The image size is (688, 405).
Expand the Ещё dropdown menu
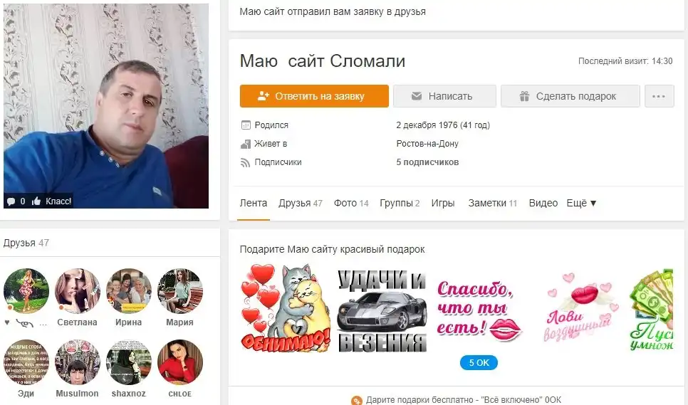pos(581,203)
